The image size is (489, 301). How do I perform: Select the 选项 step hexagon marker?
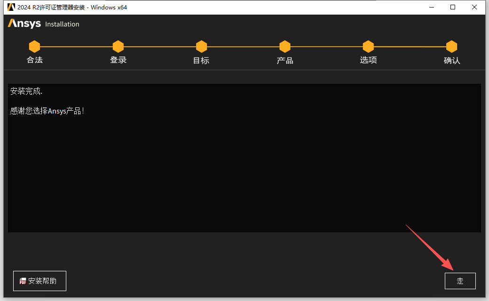tap(368, 46)
